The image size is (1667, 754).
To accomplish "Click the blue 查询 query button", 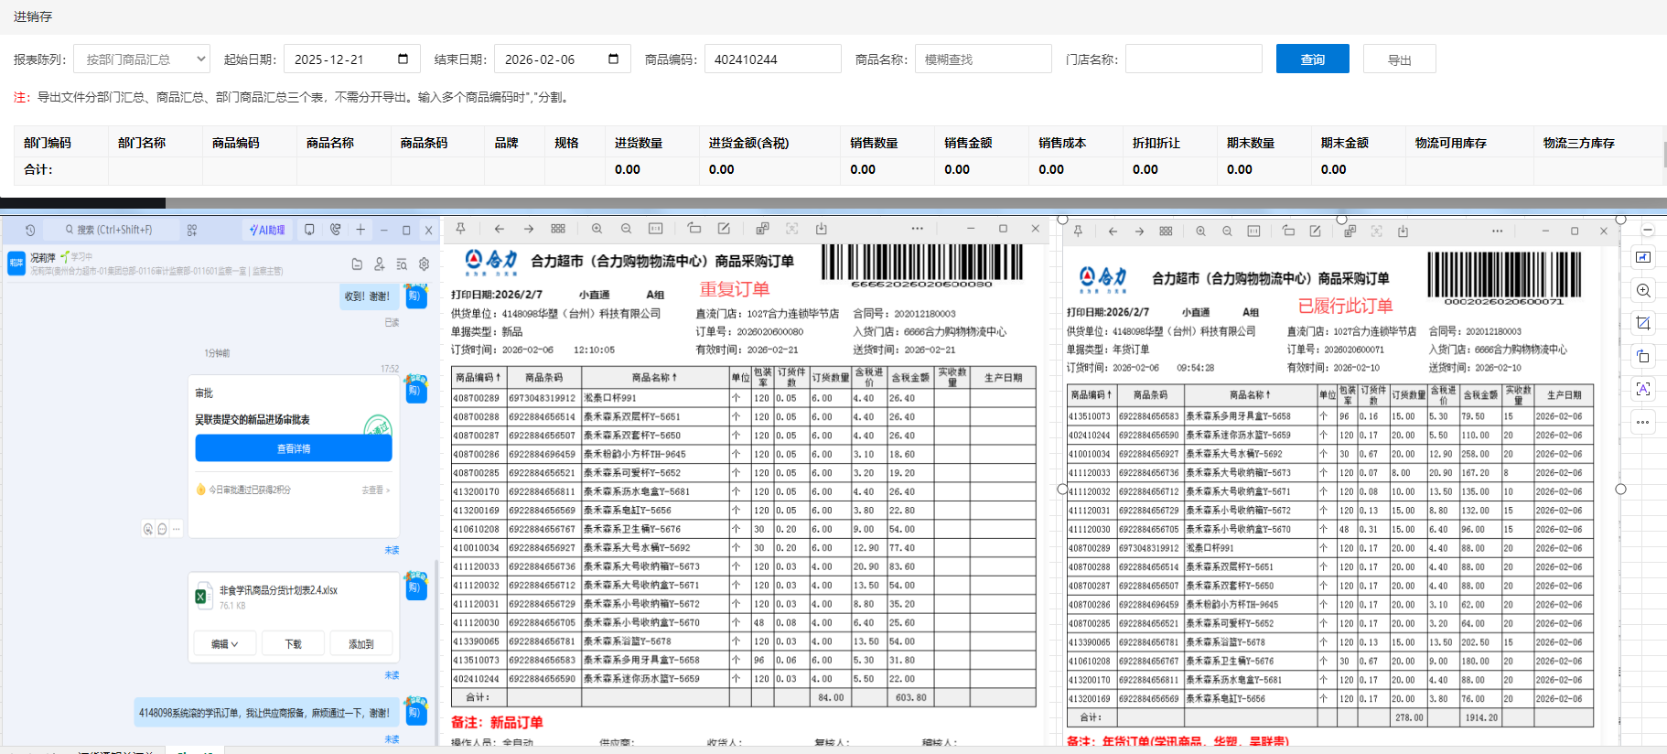I will point(1312,59).
